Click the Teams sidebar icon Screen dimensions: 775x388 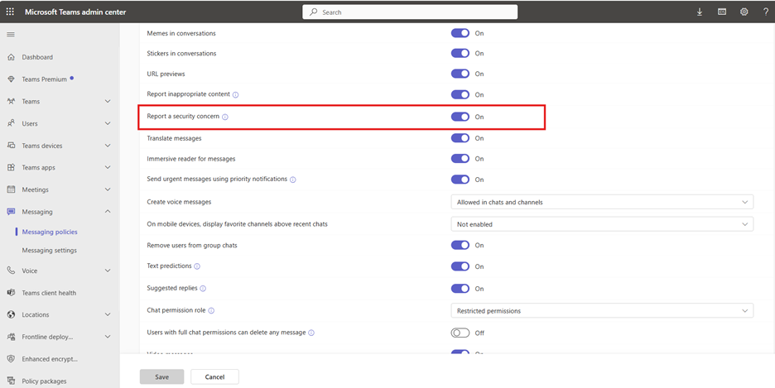coord(11,101)
